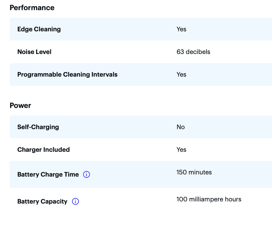This screenshot has height=225, width=272.
Task: Click the Battery Charge Time info icon
Action: coord(86,175)
